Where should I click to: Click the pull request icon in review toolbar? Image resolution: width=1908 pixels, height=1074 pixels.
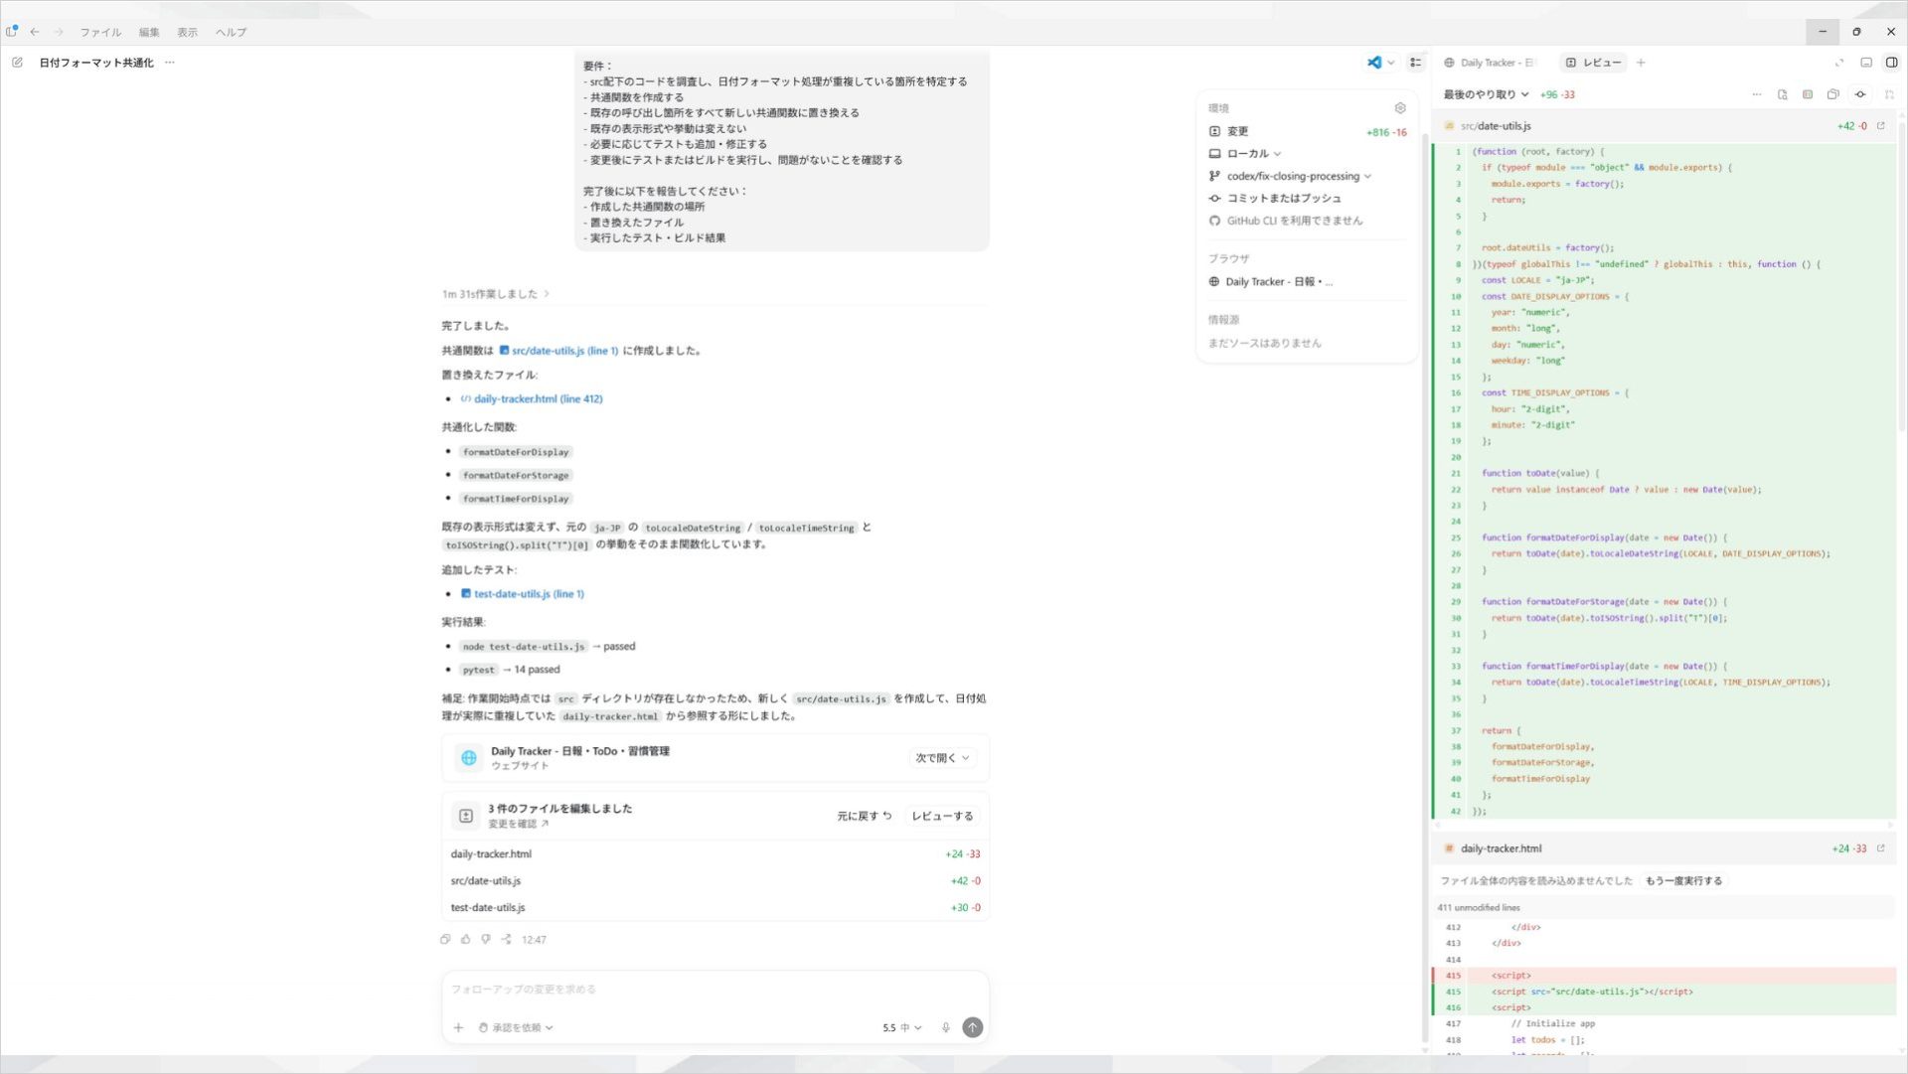pyautogui.click(x=1889, y=94)
